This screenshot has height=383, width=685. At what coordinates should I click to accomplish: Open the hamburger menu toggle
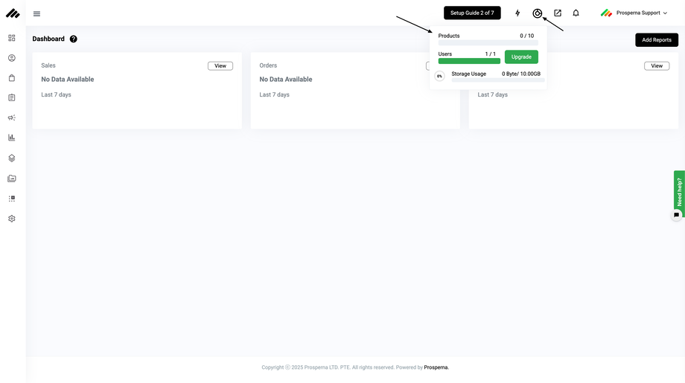click(36, 14)
